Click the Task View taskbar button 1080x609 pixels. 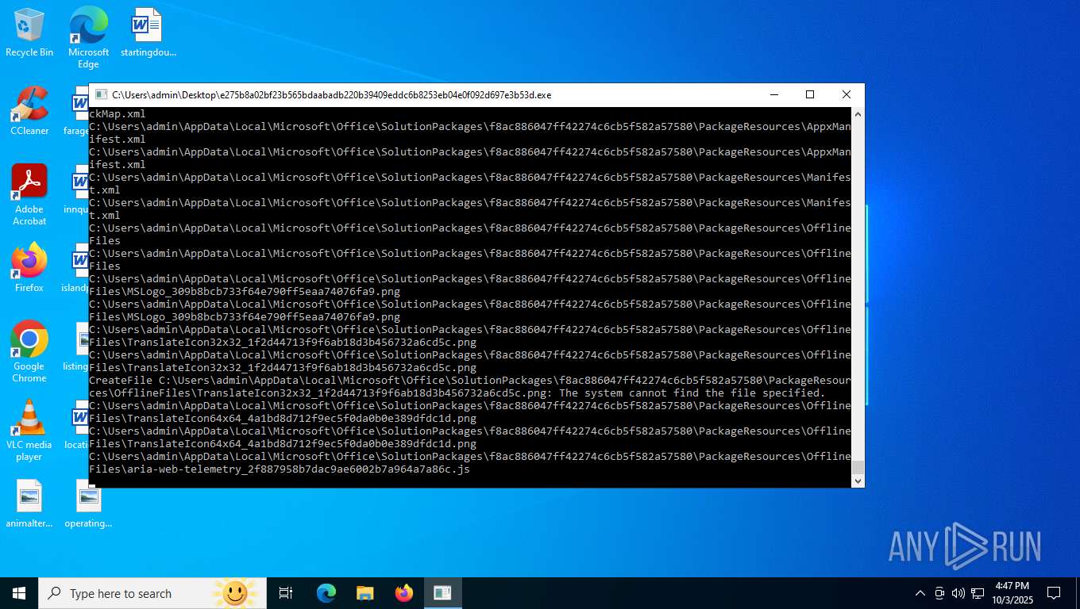286,593
